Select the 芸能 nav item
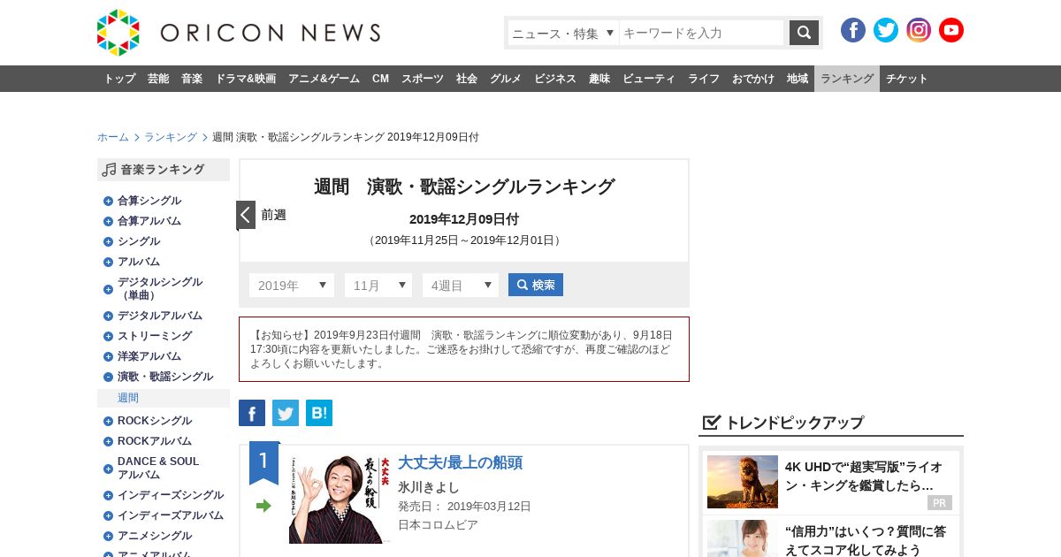1061x557 pixels. (x=158, y=79)
